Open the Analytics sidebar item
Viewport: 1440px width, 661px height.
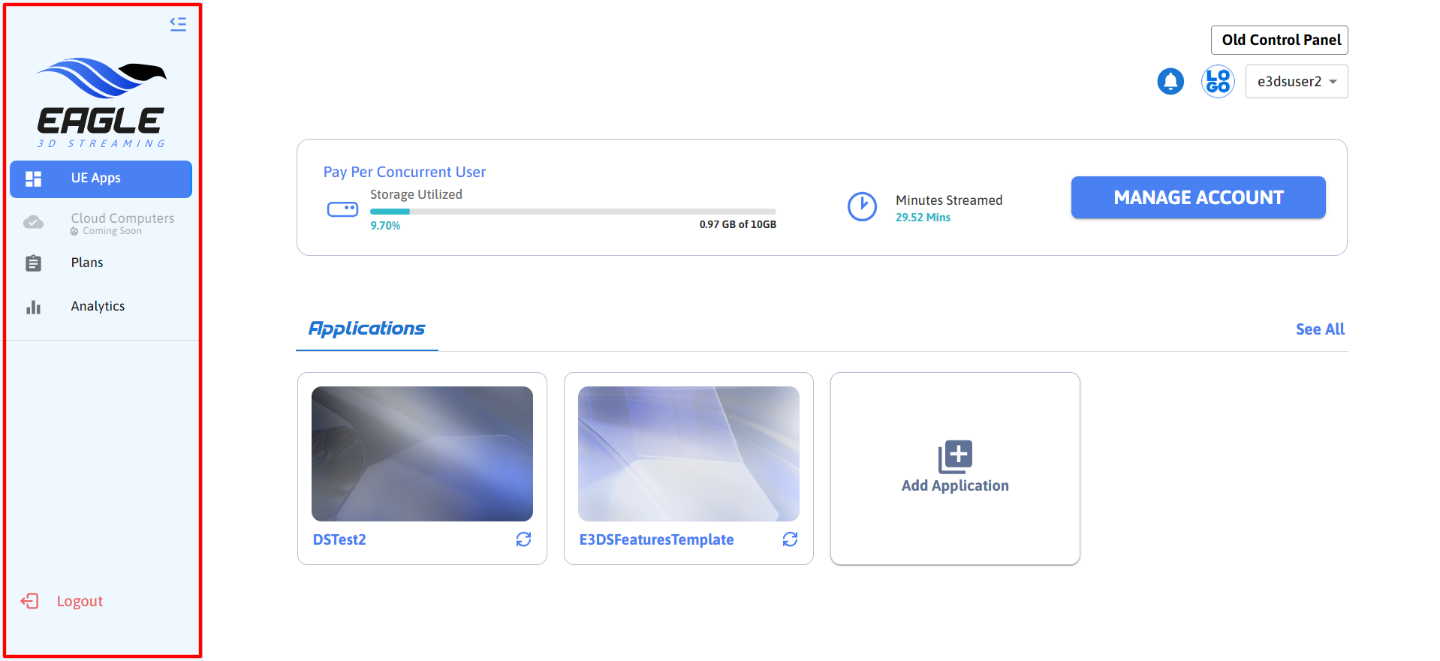(x=98, y=306)
